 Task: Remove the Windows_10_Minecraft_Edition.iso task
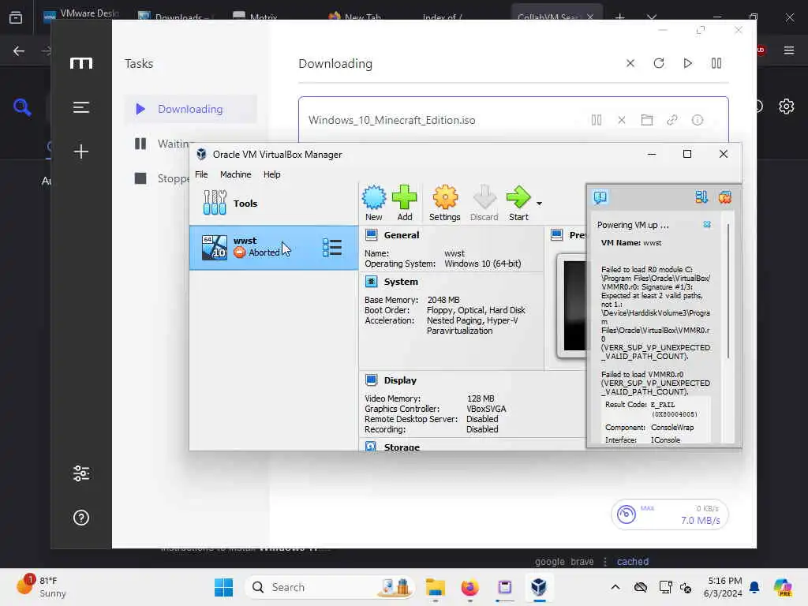coord(622,120)
